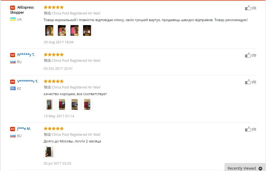Expand the Recently Viewed panel arrow
This screenshot has width=266, height=171.
260,169
